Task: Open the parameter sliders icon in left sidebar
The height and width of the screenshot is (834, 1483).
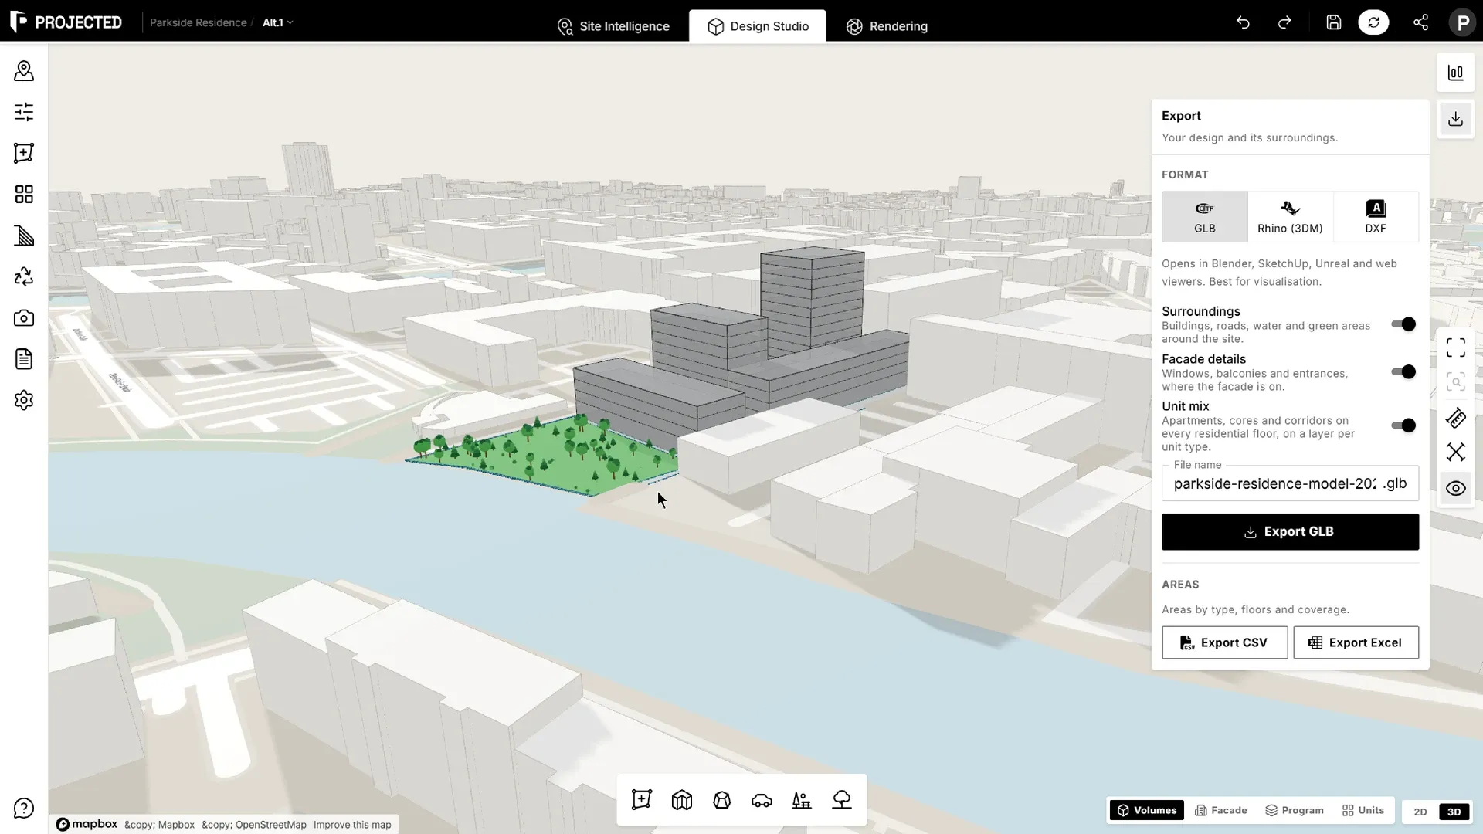Action: [x=24, y=112]
